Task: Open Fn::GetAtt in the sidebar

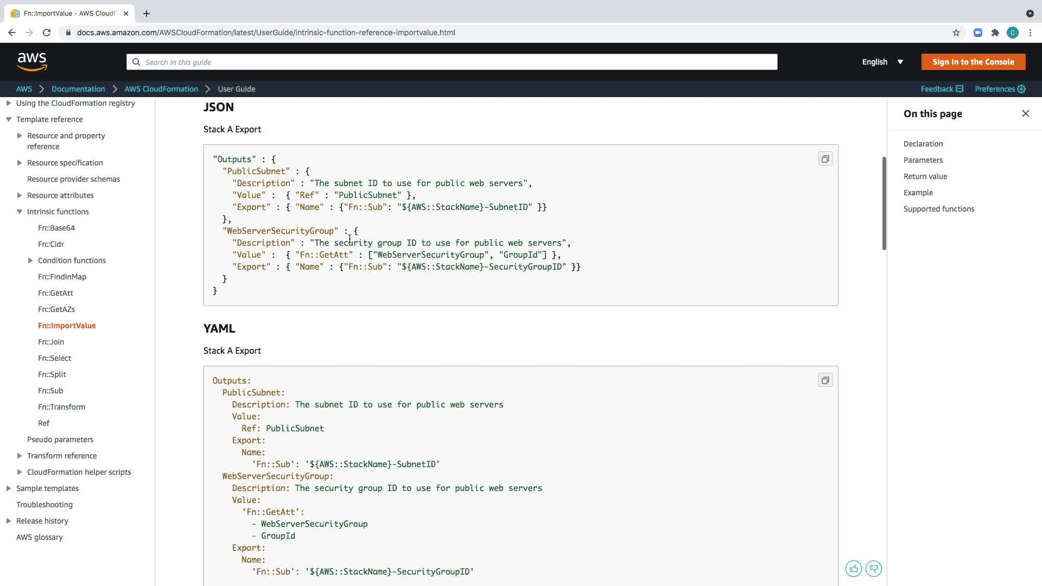Action: click(x=55, y=293)
